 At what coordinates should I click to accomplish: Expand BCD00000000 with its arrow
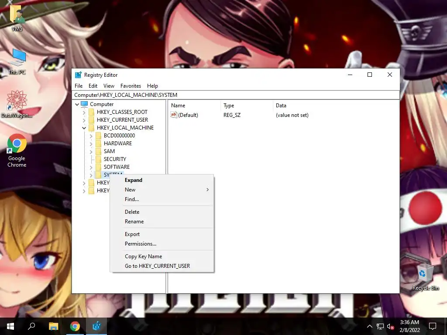click(91, 136)
